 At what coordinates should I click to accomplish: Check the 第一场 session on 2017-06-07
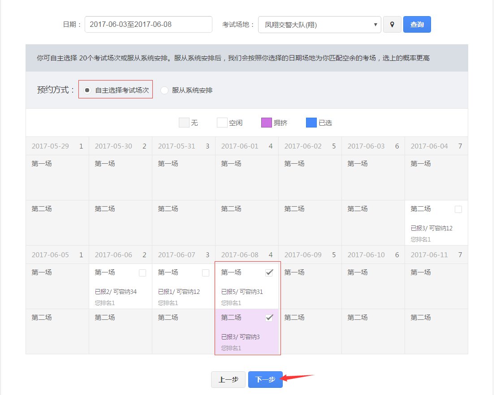pos(205,272)
